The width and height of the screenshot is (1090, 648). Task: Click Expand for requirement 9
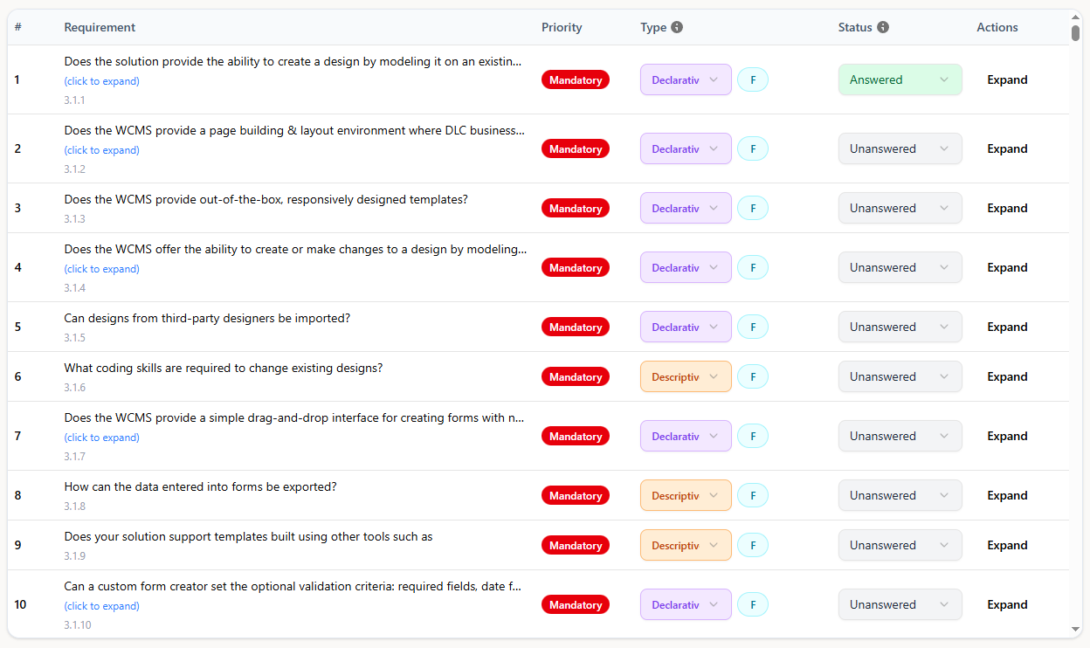pos(1007,545)
